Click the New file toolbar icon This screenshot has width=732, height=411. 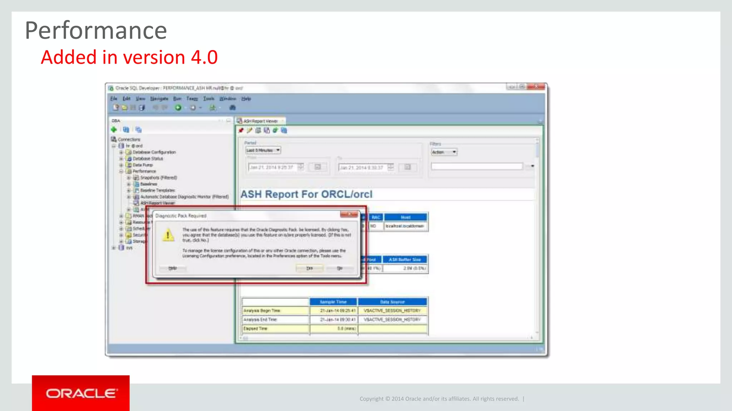tap(116, 107)
